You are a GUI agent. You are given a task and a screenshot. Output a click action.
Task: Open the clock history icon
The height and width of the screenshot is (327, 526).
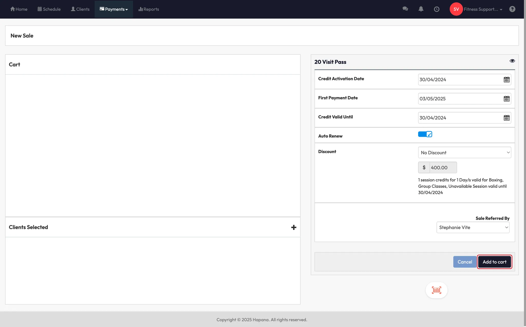436,9
